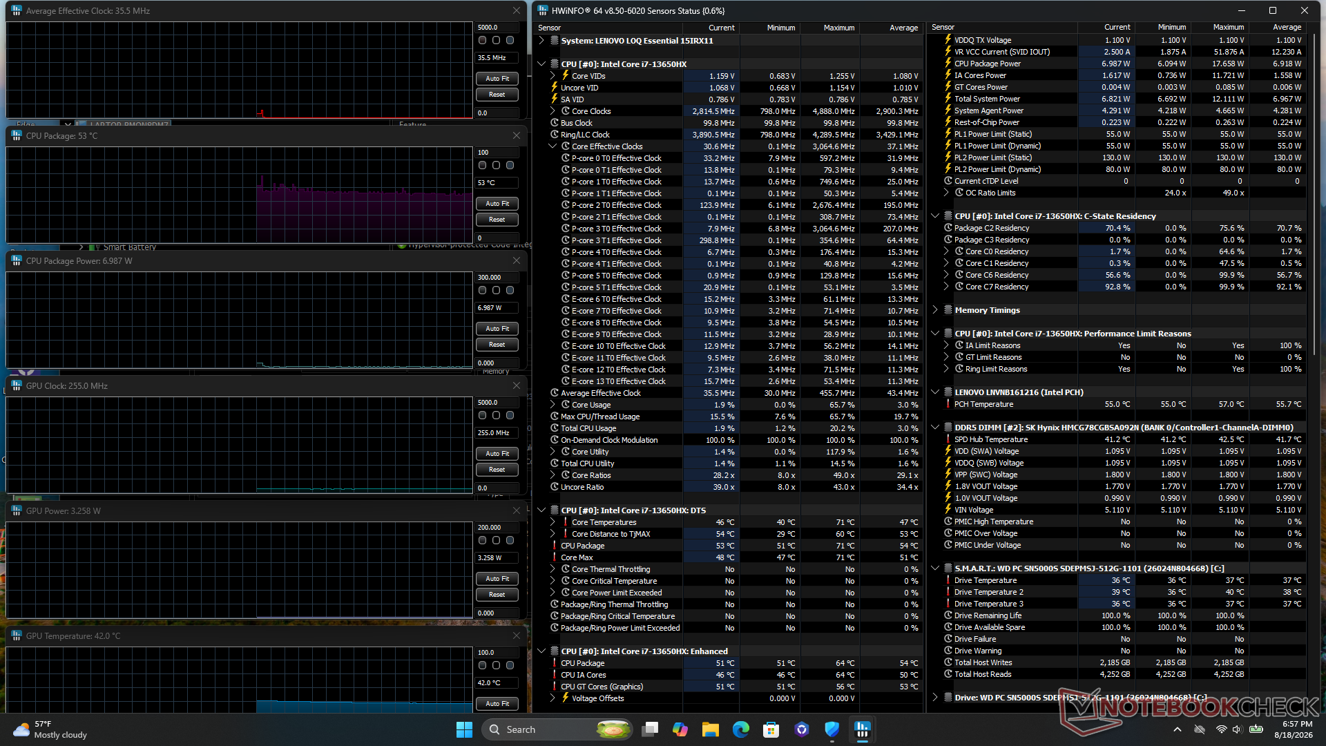Select the On-Demand Clock Modulation row

click(729, 440)
